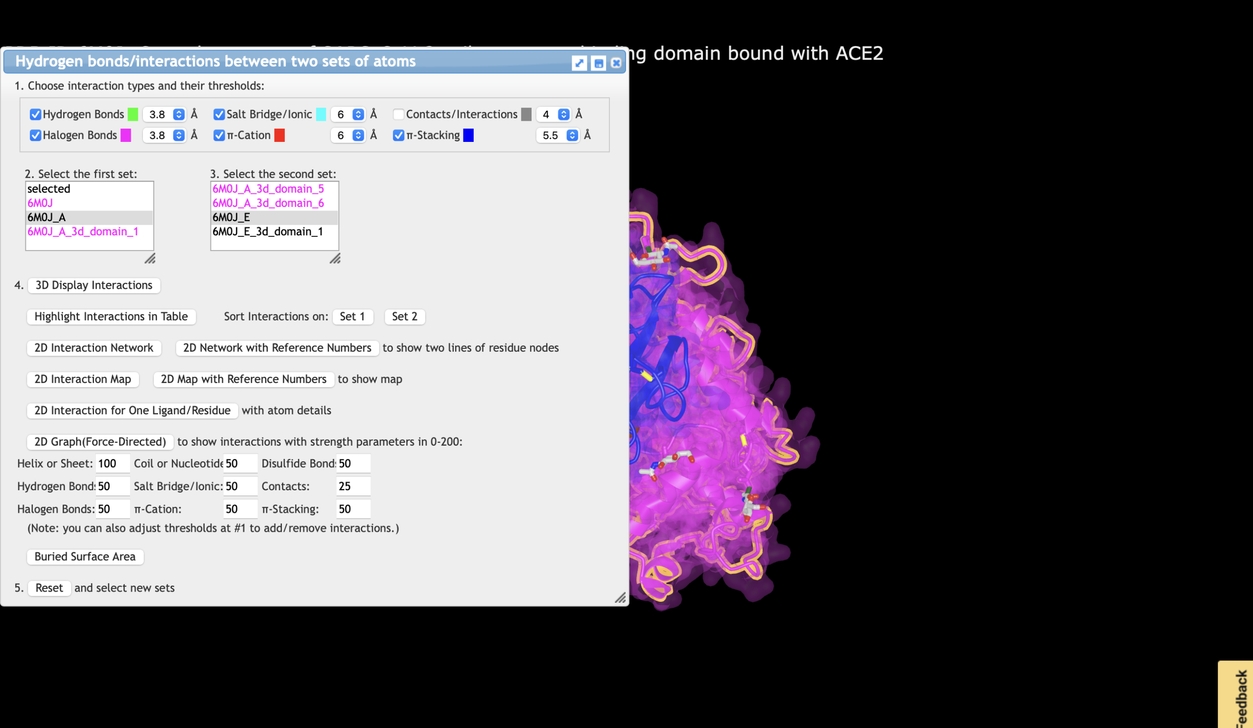Click first set list resize handle

(x=150, y=258)
